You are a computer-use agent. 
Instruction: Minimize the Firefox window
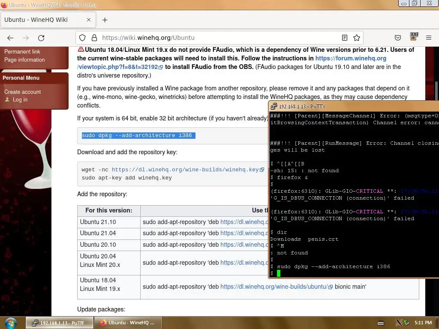(x=404, y=3)
